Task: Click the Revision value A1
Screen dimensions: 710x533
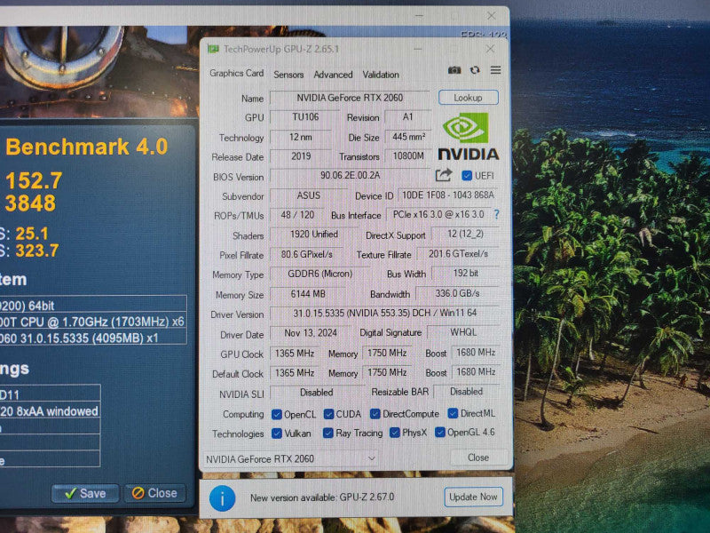Action: [407, 117]
